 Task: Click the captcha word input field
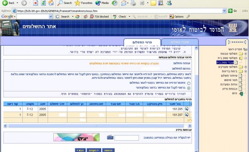pos(127,138)
